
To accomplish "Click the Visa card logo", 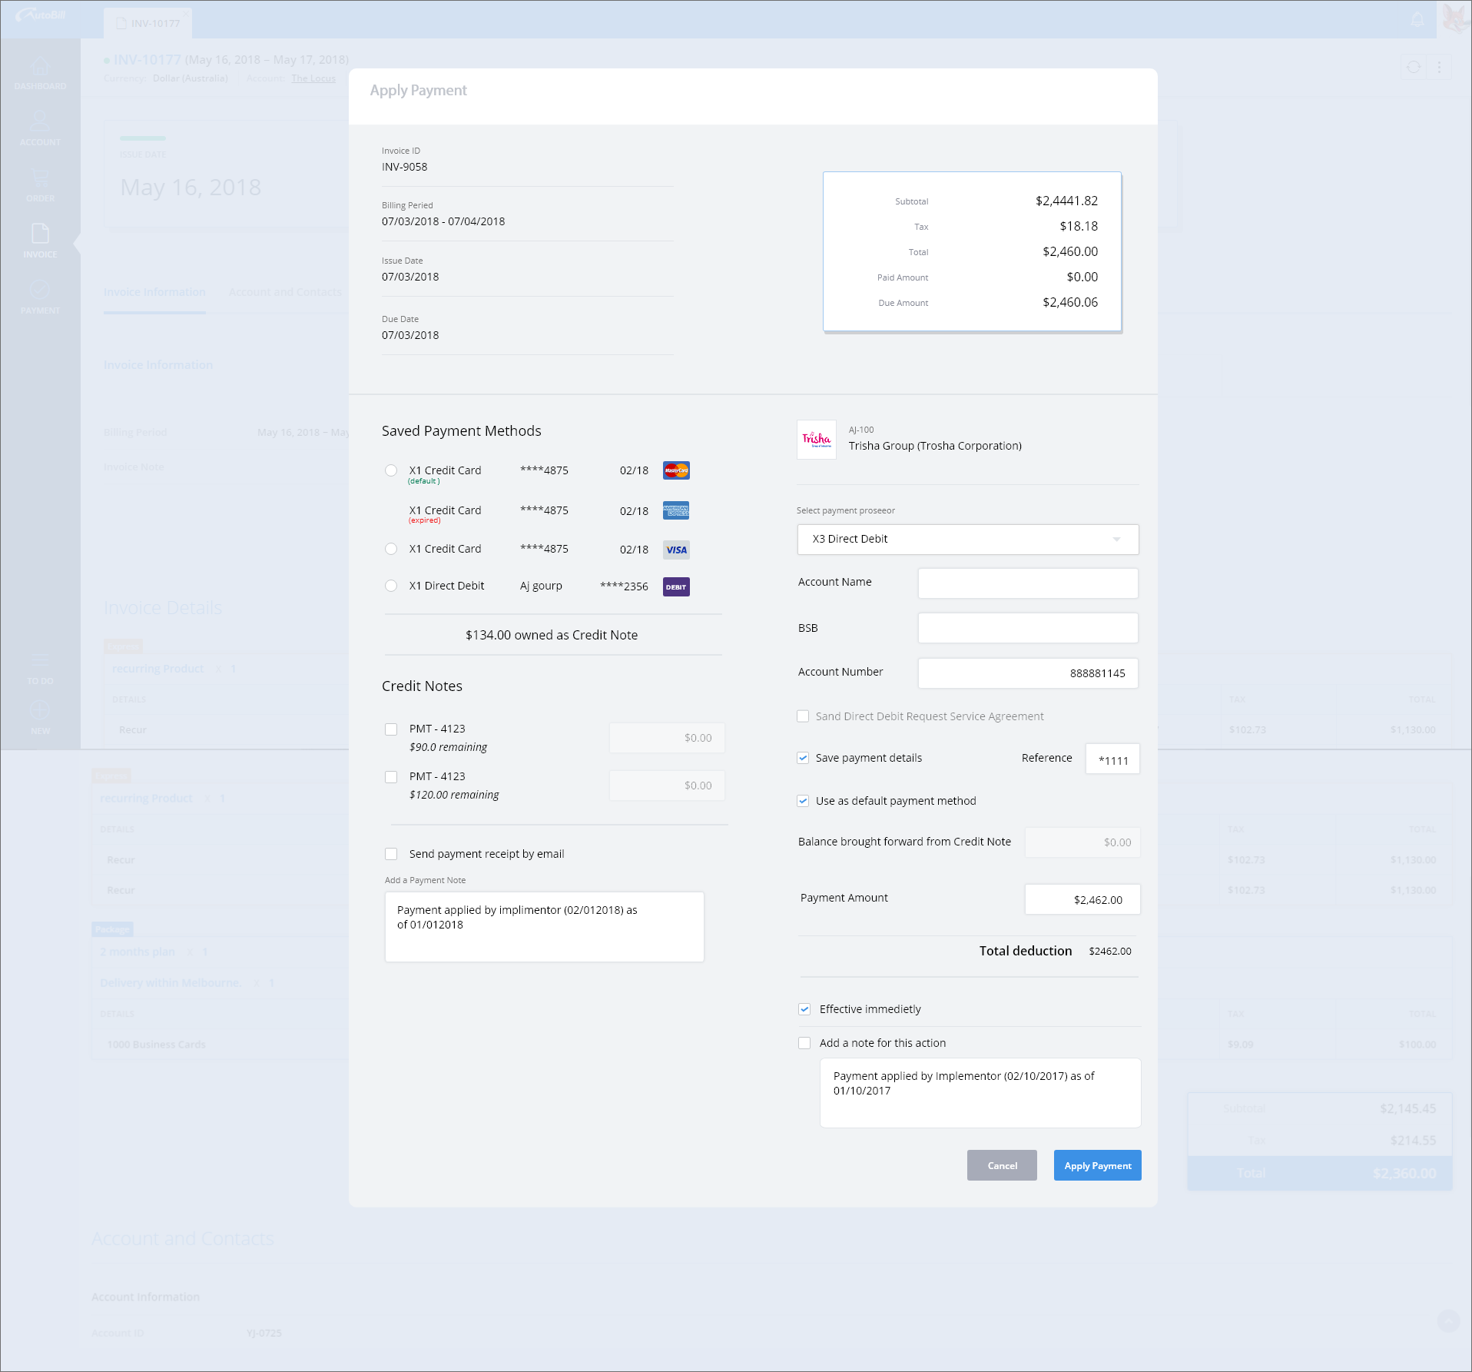I will coord(676,550).
